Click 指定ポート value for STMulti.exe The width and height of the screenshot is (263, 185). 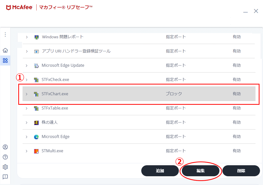(x=176, y=151)
